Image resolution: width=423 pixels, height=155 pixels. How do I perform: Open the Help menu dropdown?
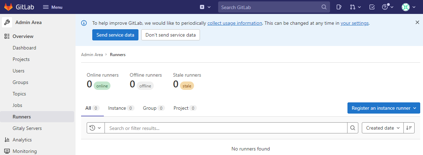[388, 7]
